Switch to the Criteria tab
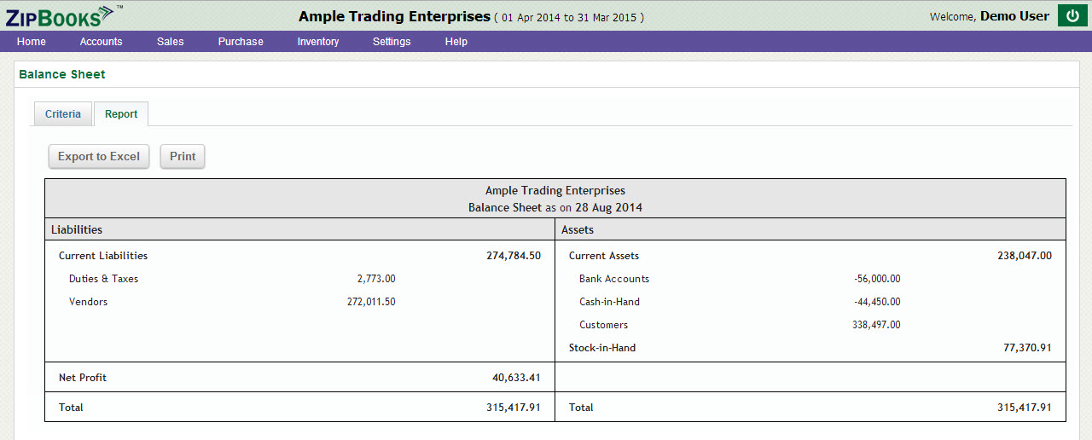This screenshot has width=1092, height=440. tap(63, 114)
